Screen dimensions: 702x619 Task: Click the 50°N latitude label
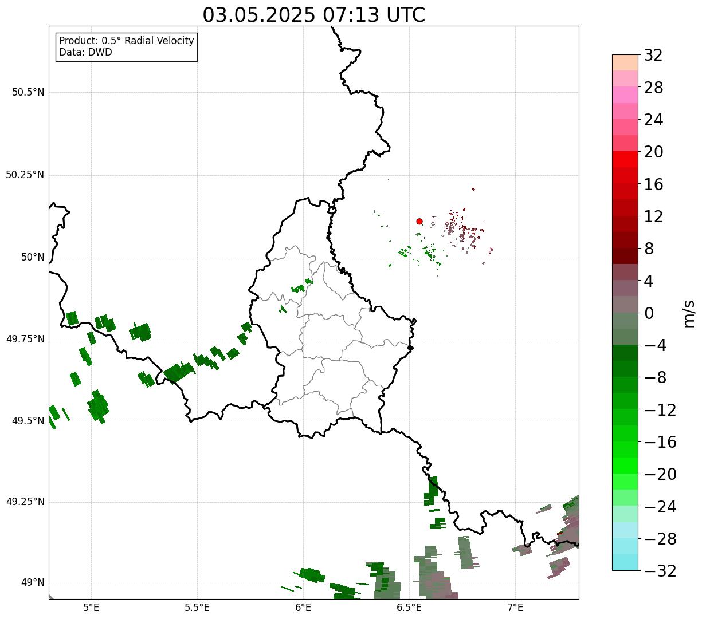[x=33, y=257]
